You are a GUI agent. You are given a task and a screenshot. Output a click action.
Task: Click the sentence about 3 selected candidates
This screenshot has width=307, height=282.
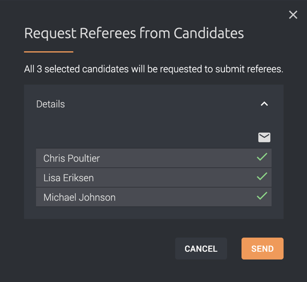click(x=153, y=69)
